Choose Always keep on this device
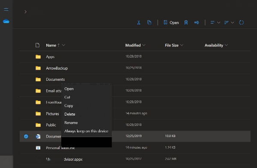Screen dimensions: 257x168 click(87, 131)
